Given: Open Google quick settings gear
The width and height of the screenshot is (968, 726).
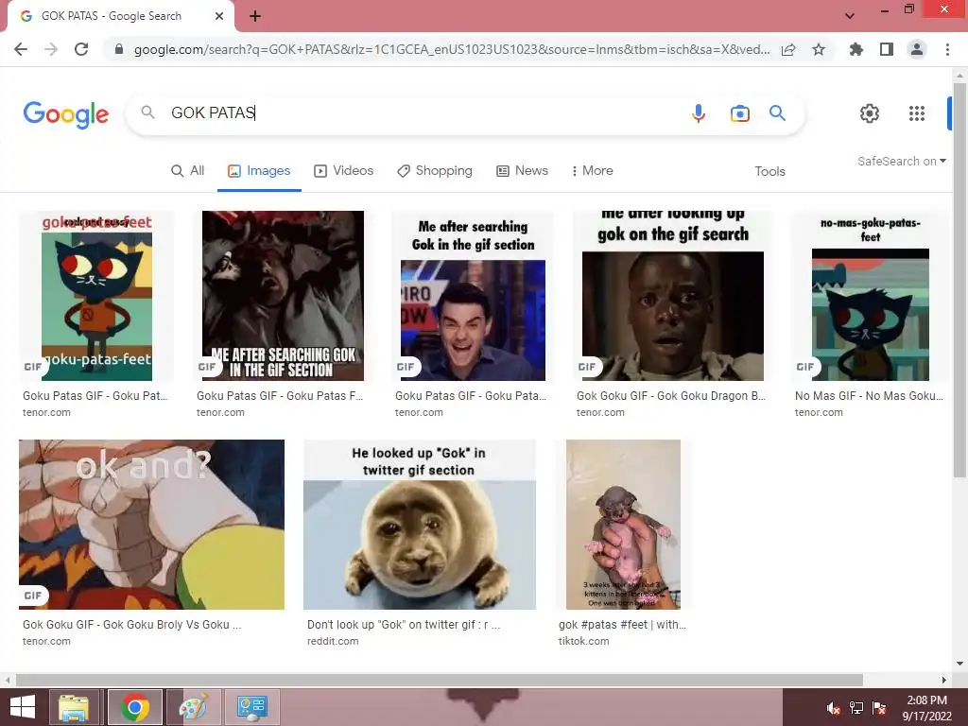Looking at the screenshot, I should [870, 113].
